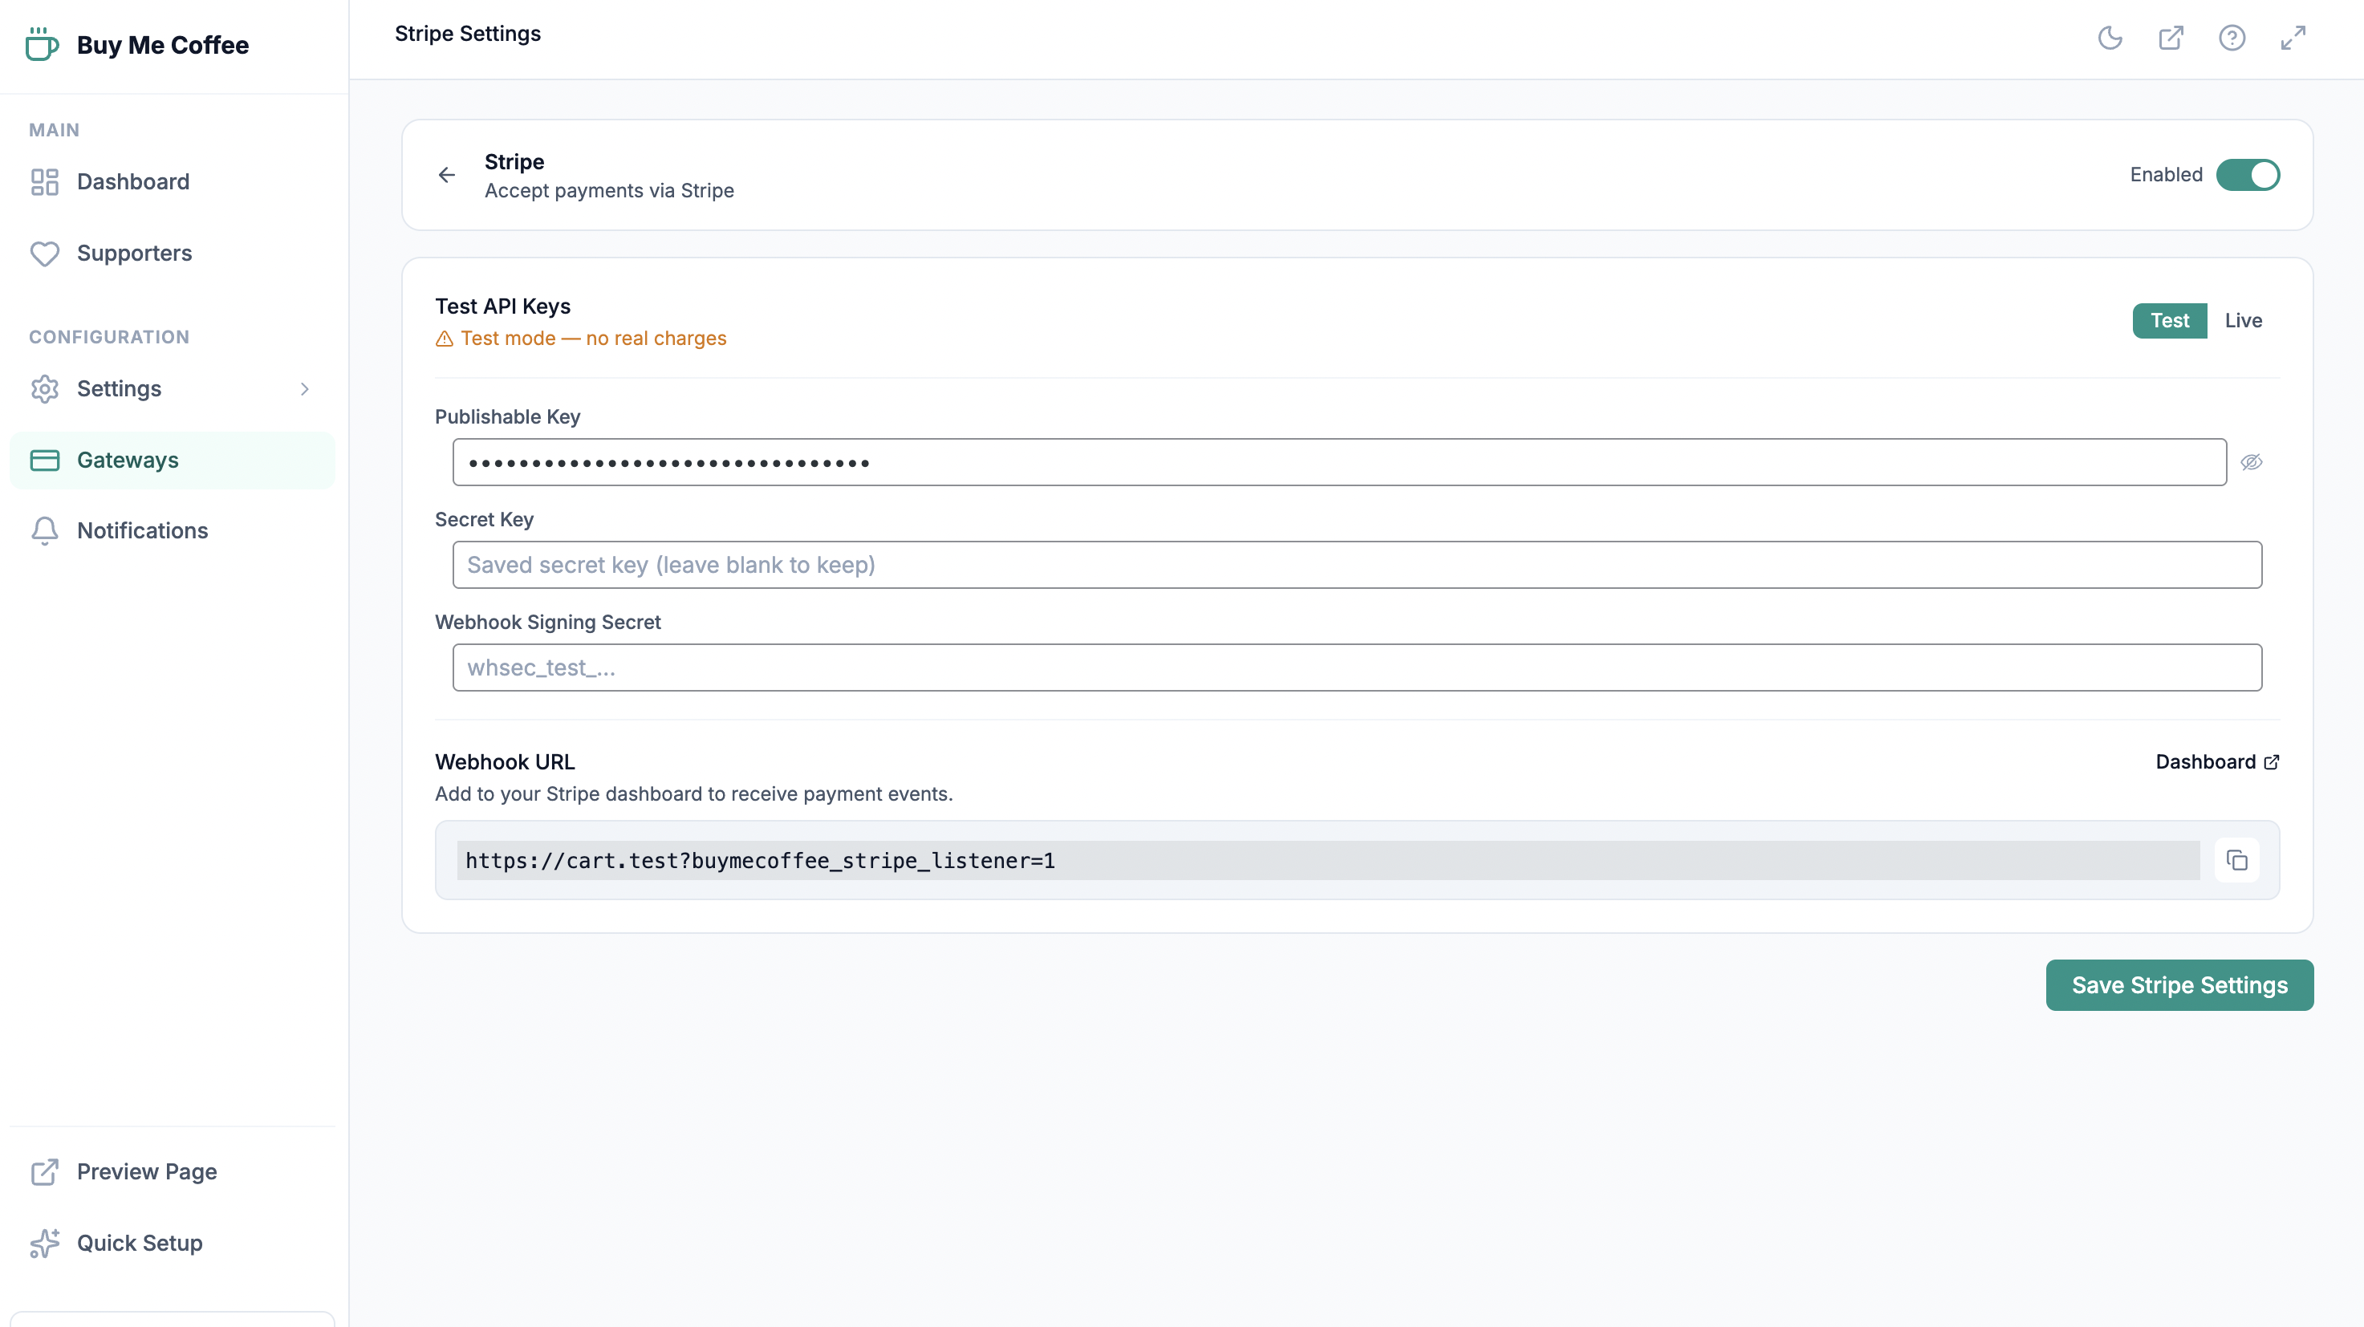Click the Stripe Settings page title
This screenshot has height=1327, width=2364.
point(467,34)
